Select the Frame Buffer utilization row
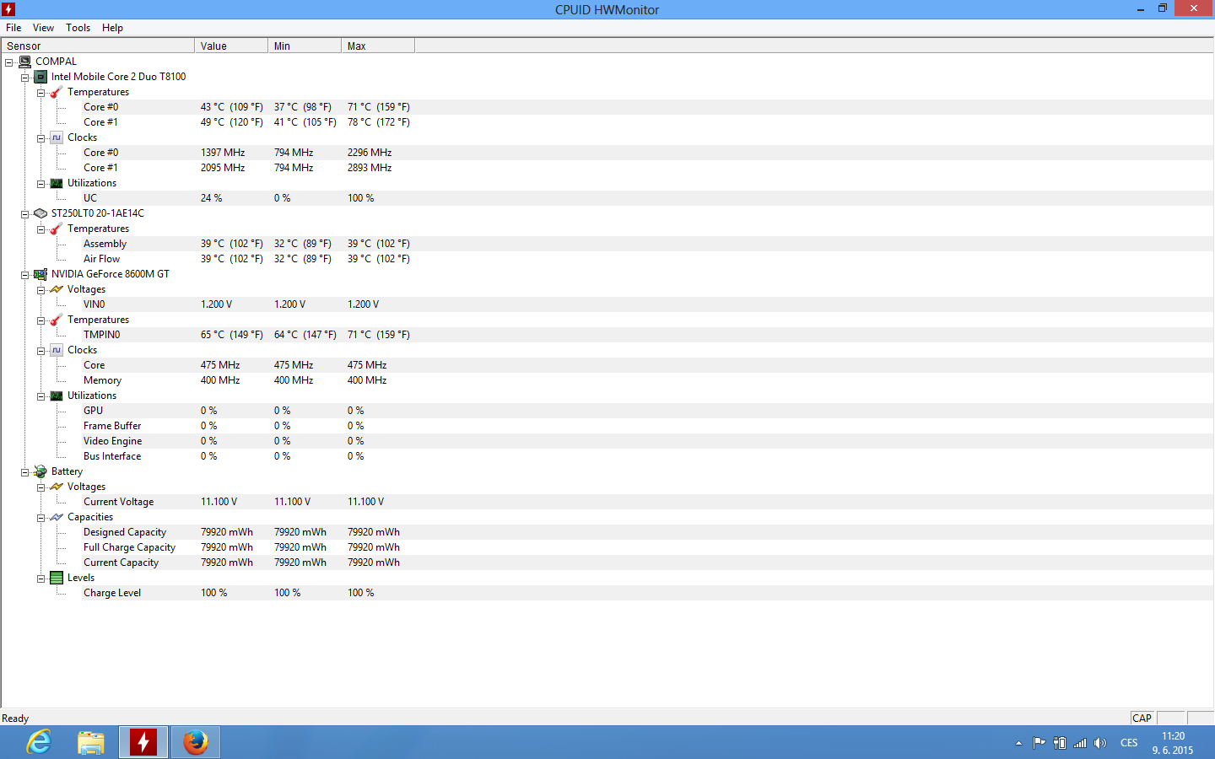This screenshot has height=759, width=1215. [607, 426]
